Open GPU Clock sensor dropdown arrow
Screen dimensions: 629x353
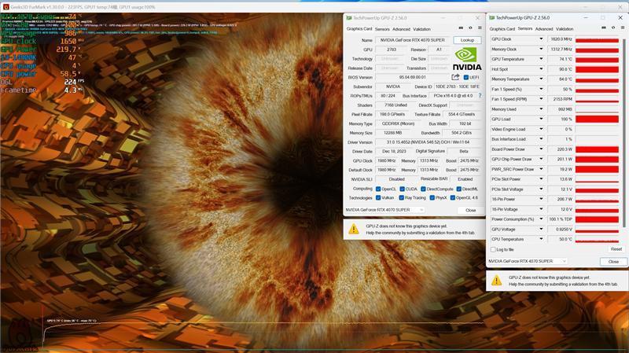pos(541,39)
